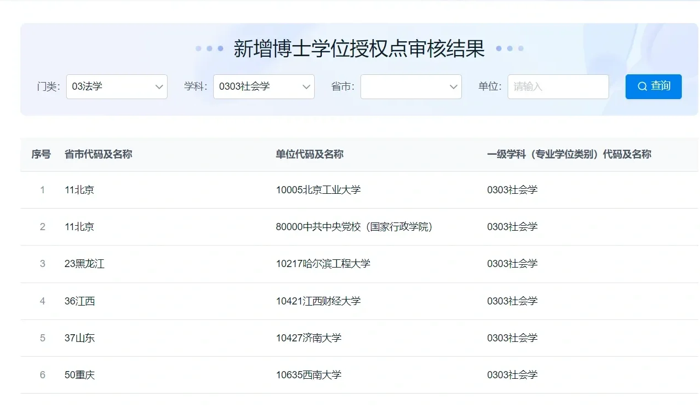Focus the 单位 input field
Viewport: 700px width, 408px height.
tap(558, 86)
